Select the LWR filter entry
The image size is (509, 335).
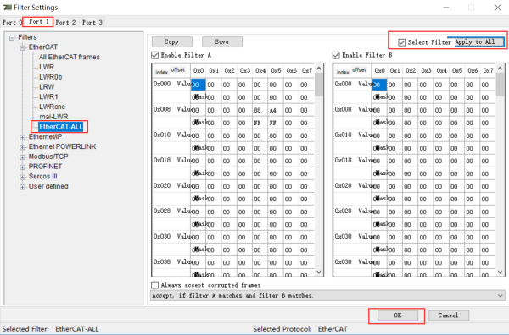[x=47, y=67]
